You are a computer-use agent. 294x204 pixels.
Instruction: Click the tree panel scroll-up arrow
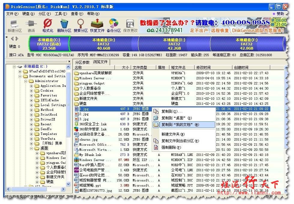click(68, 67)
